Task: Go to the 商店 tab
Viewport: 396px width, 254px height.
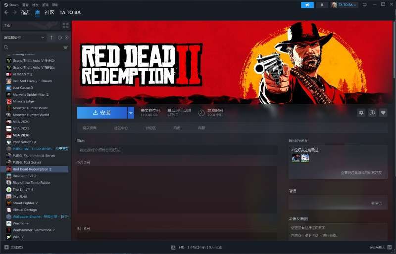Action: tap(25, 12)
